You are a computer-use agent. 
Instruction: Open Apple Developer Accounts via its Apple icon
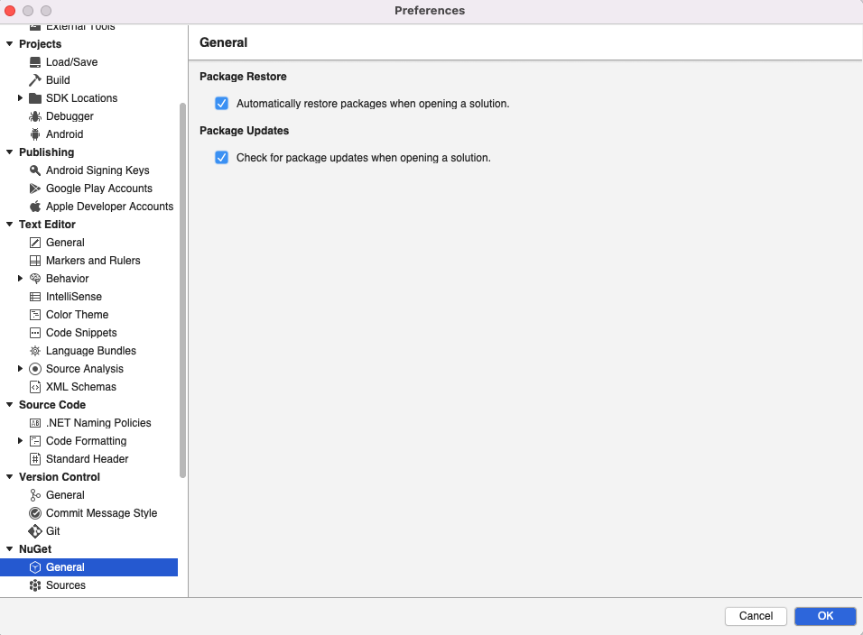pyautogui.click(x=33, y=206)
